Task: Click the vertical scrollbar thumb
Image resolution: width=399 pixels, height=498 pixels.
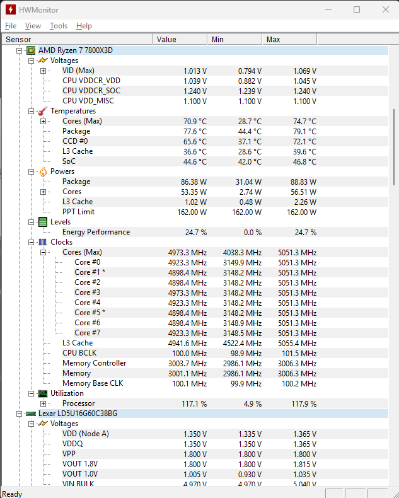Action: click(394, 148)
